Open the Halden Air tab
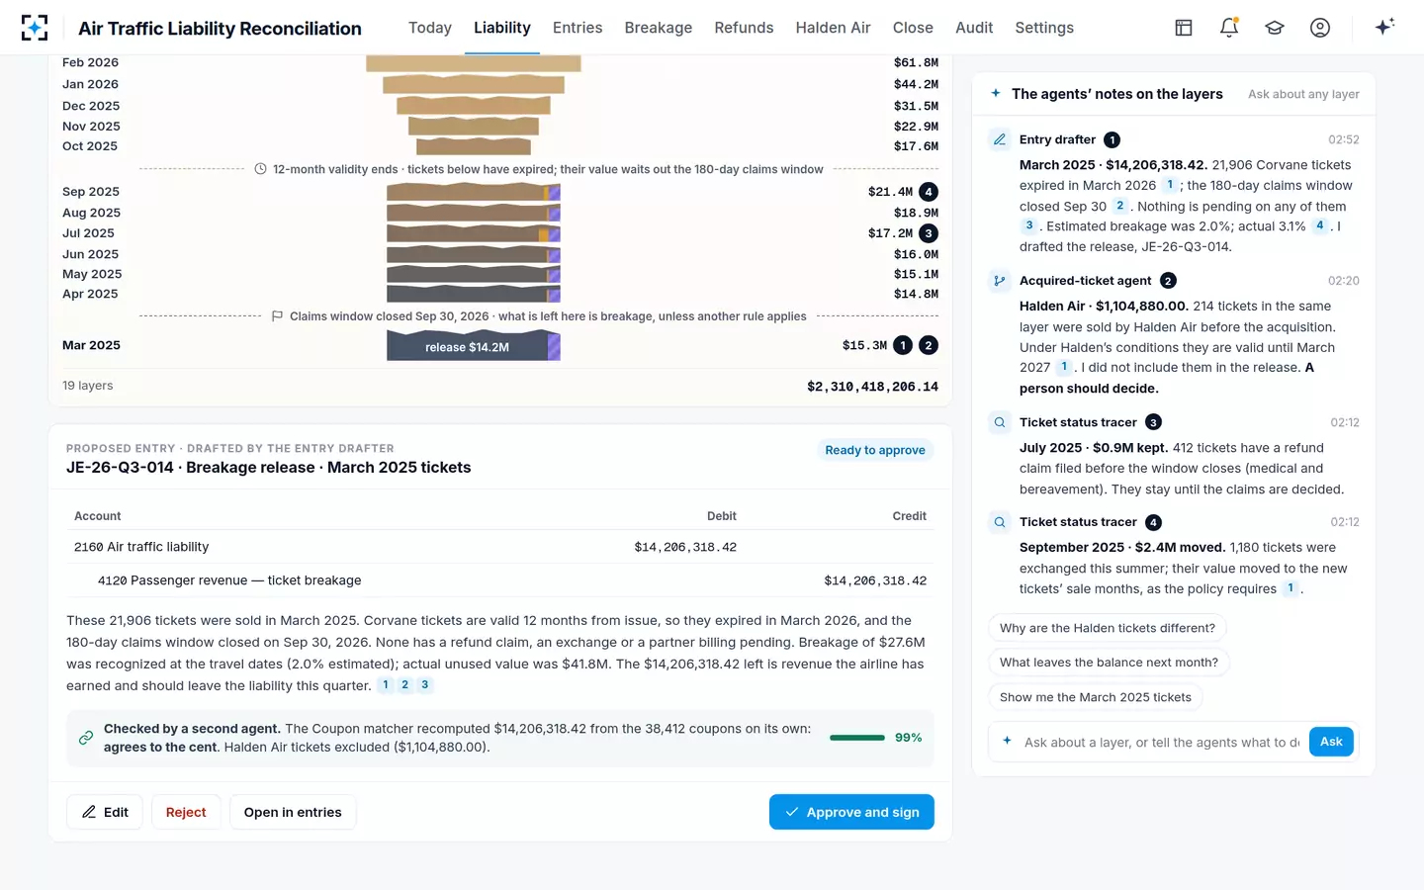The image size is (1424, 890). tap(833, 28)
